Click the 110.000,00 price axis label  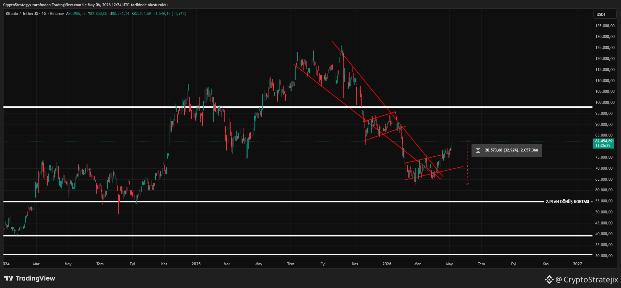[x=605, y=81]
